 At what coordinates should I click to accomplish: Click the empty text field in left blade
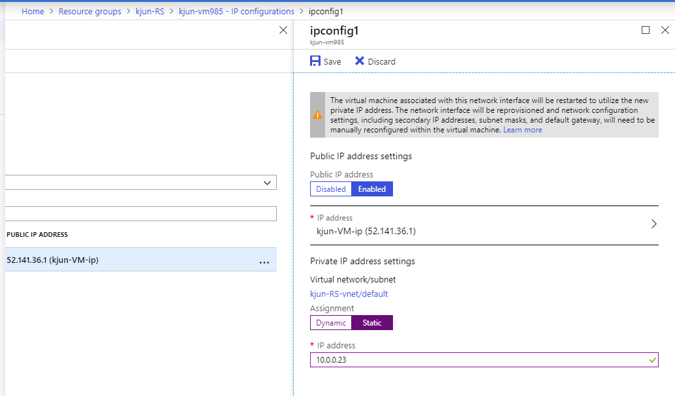coord(141,214)
